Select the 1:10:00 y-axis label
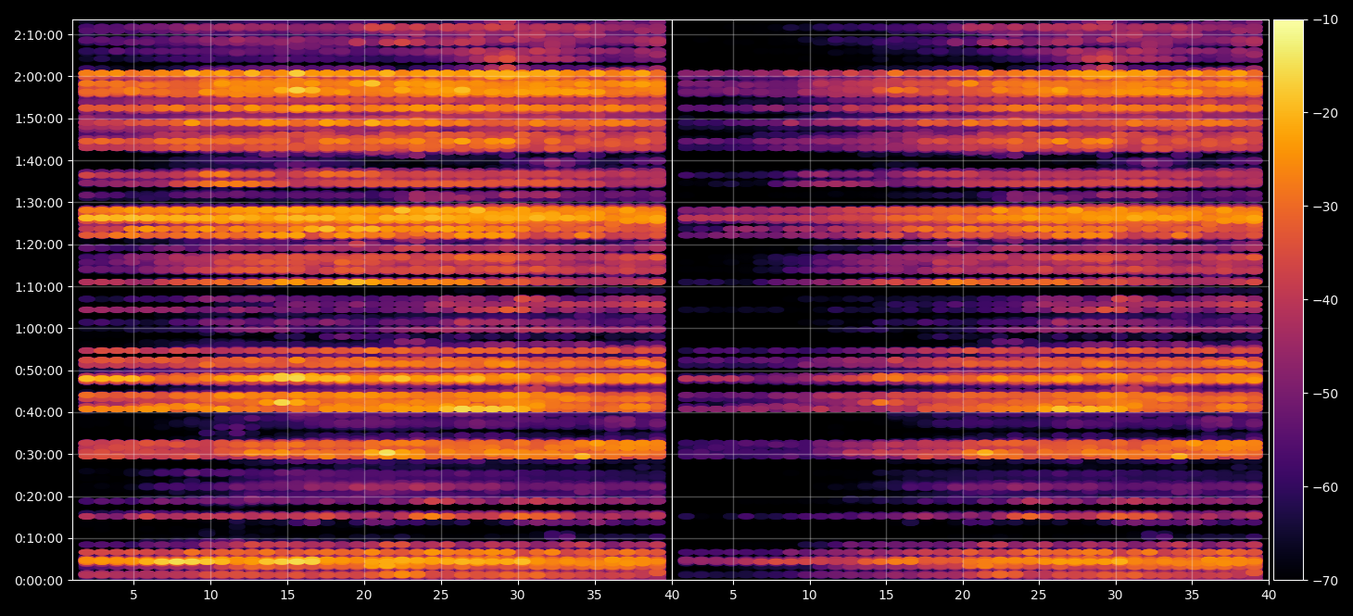Viewport: 1353px width, 616px height. point(40,287)
